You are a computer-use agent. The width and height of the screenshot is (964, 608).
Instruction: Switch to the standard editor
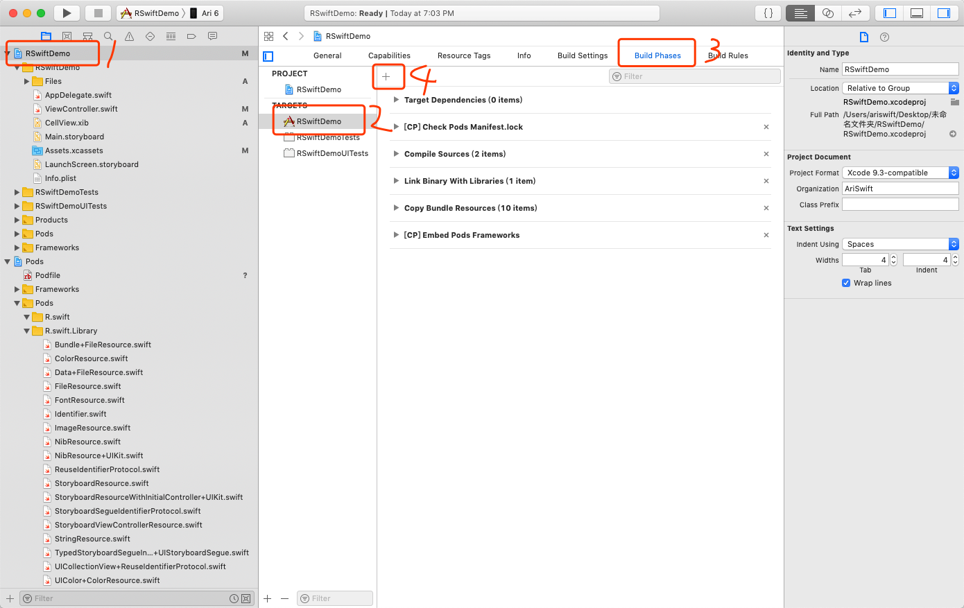[x=800, y=13]
